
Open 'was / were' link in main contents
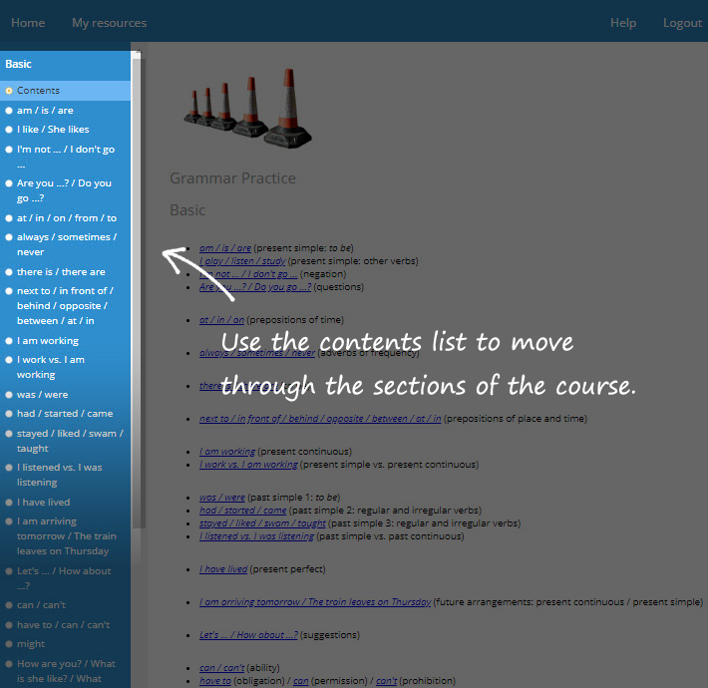point(221,497)
